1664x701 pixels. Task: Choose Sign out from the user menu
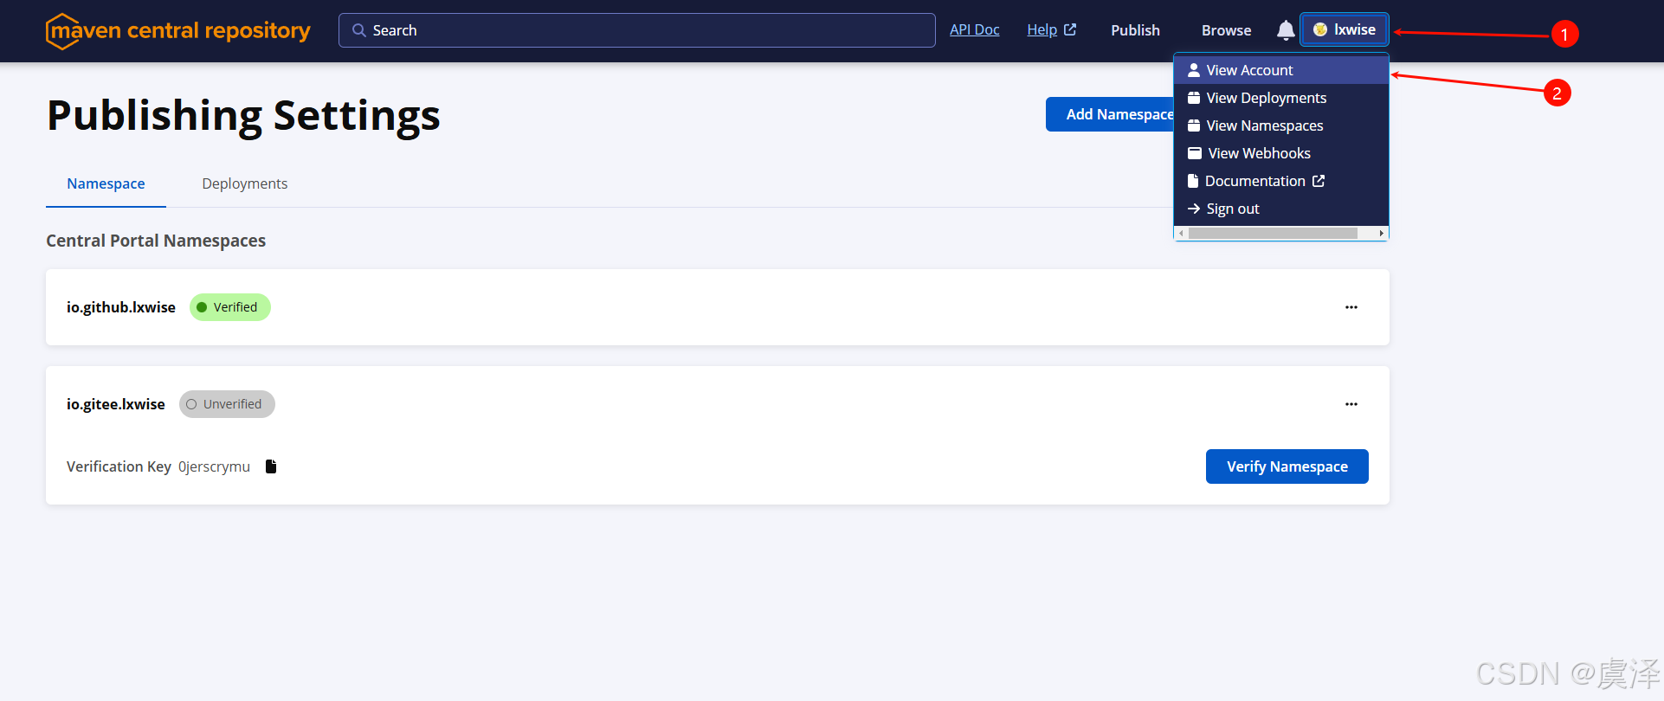tap(1281, 209)
